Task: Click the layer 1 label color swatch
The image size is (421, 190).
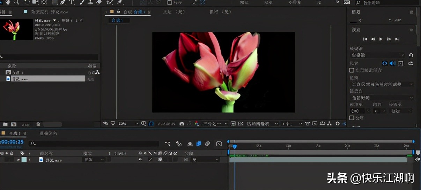Action: pos(24,160)
